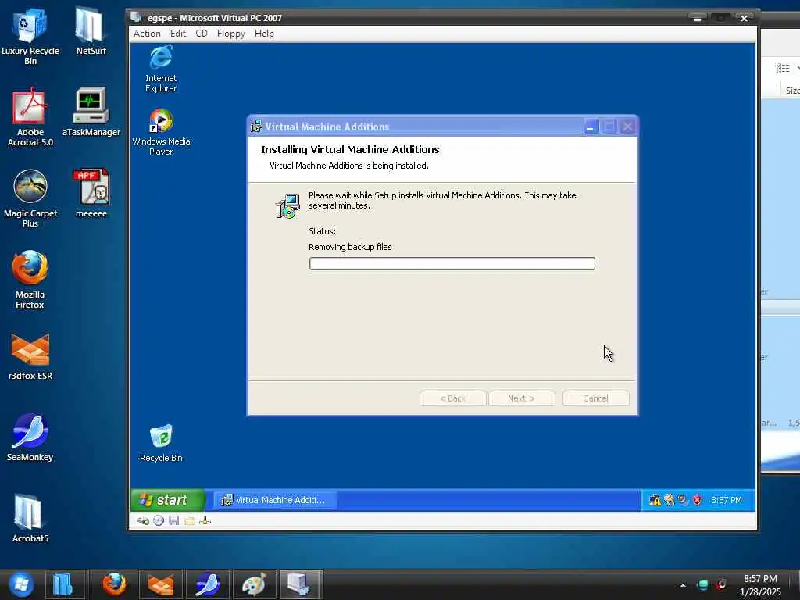
Task: Click the host network tray icon
Action: pyautogui.click(x=702, y=584)
